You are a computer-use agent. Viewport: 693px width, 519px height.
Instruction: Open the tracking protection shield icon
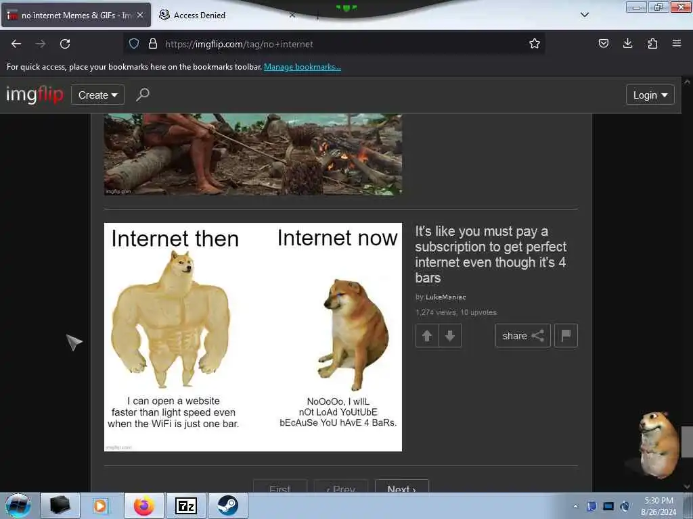[134, 43]
